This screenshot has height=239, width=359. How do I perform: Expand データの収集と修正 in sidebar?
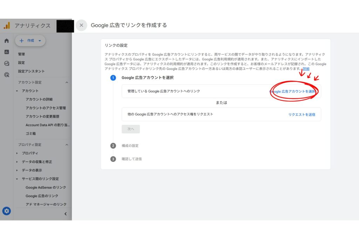(x=17, y=162)
